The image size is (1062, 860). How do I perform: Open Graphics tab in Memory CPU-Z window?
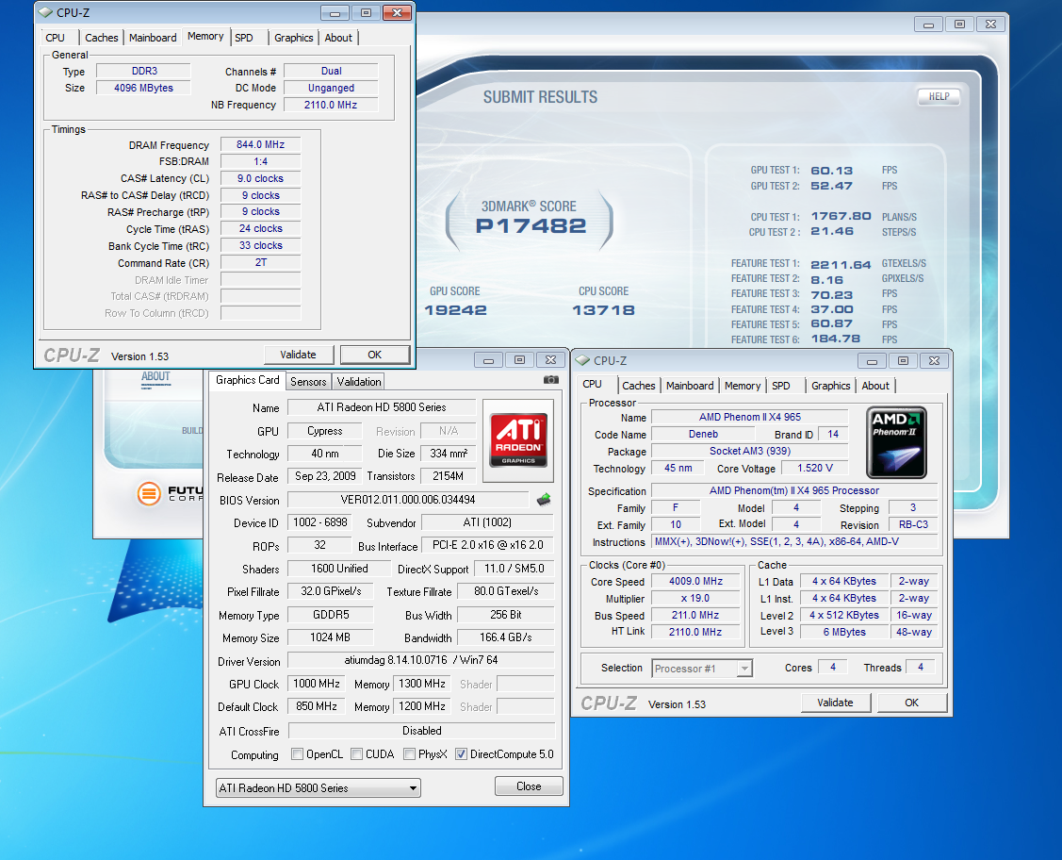tap(294, 38)
